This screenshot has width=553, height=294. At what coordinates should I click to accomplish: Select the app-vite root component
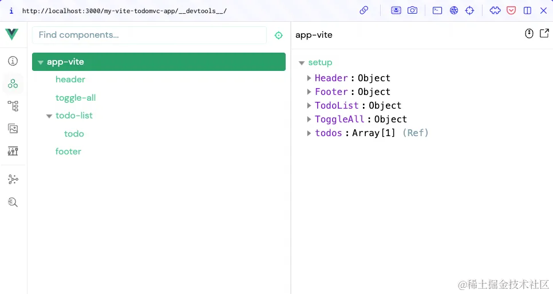159,62
